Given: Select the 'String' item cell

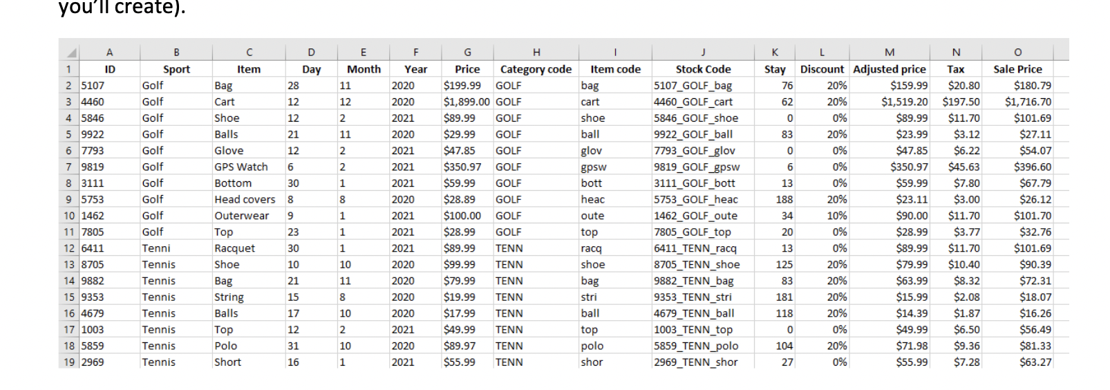Looking at the screenshot, I should pos(249,297).
